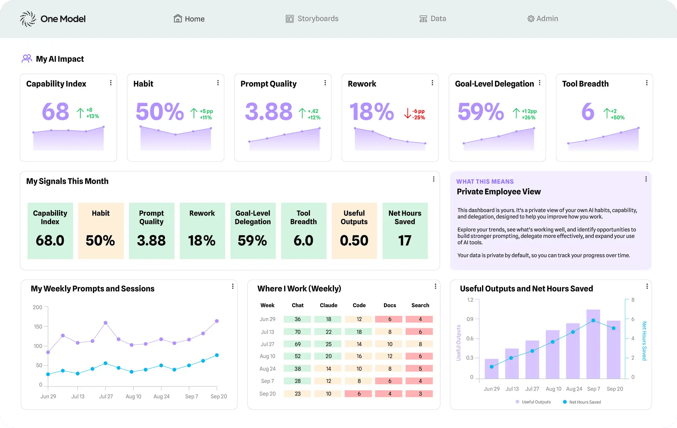Click the Habit card sparkline chart
The image size is (677, 428).
pos(176,138)
